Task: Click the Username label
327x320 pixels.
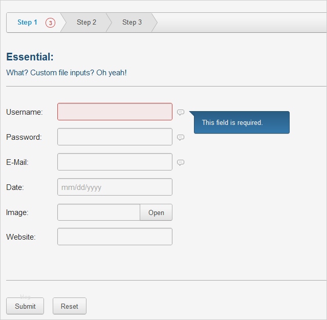Action: pyautogui.click(x=25, y=112)
